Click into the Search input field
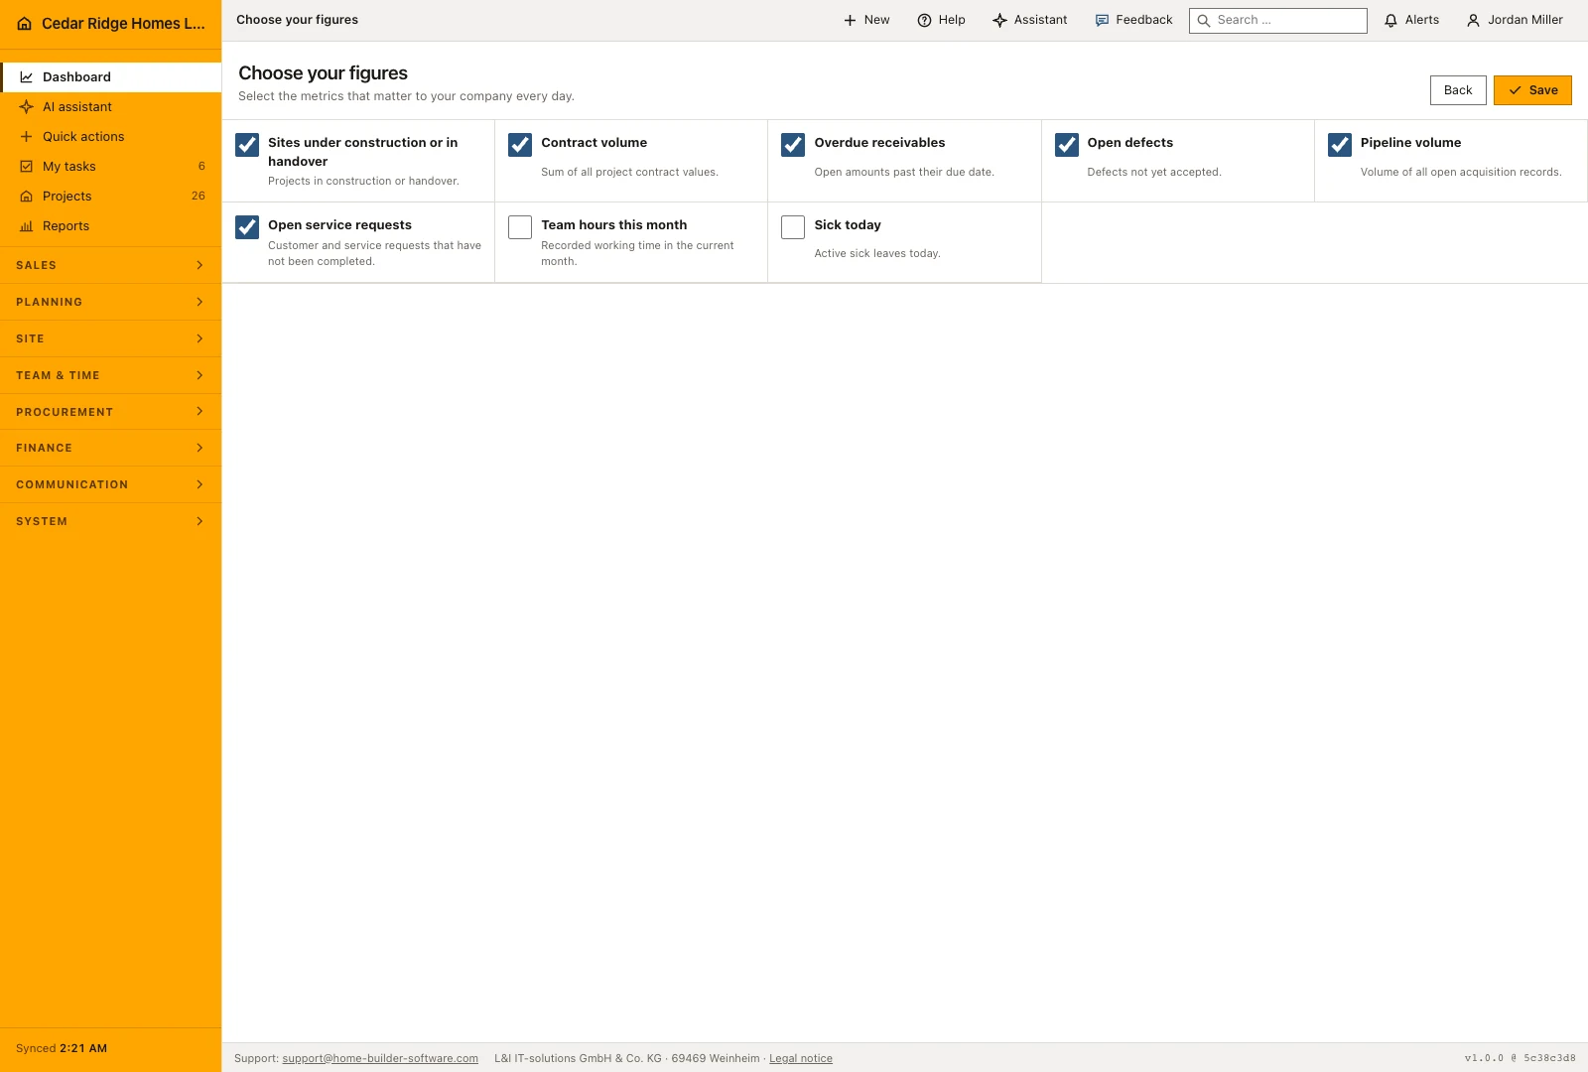This screenshot has height=1072, width=1588. [x=1278, y=20]
